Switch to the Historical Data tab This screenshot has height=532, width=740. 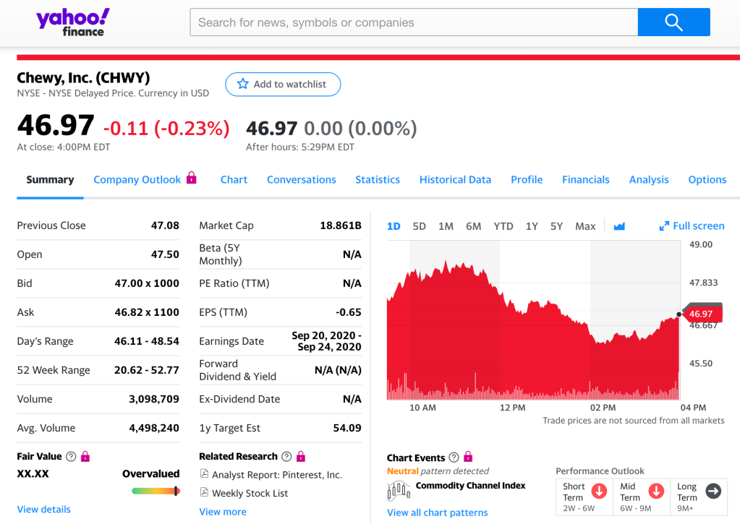pyautogui.click(x=455, y=180)
